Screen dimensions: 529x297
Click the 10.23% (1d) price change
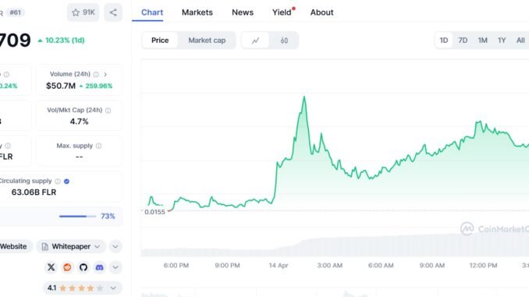pos(61,40)
